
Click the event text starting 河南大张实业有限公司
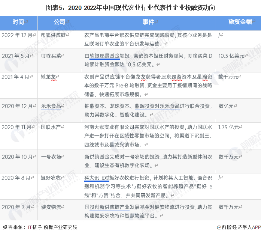[x=148, y=136]
